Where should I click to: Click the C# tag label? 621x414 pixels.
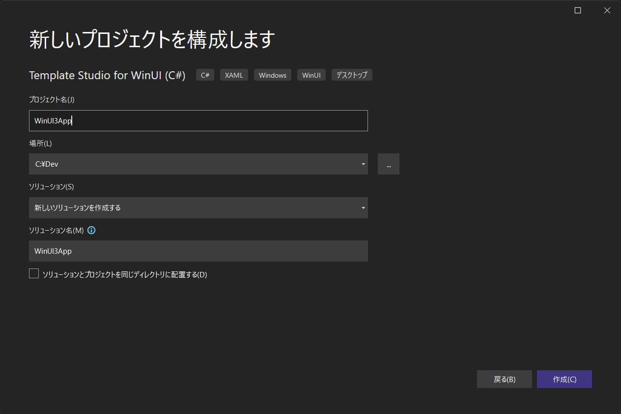tap(205, 75)
